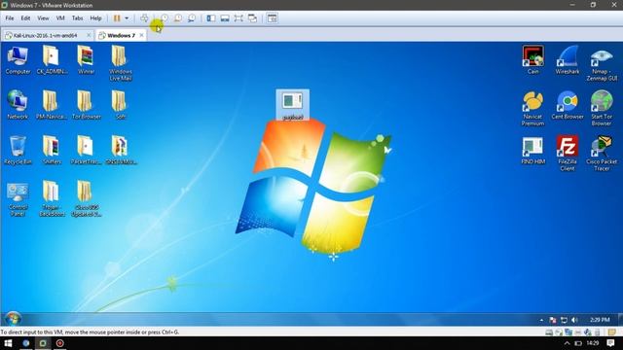Toggle the console view button
The image size is (623, 350).
[x=273, y=18]
